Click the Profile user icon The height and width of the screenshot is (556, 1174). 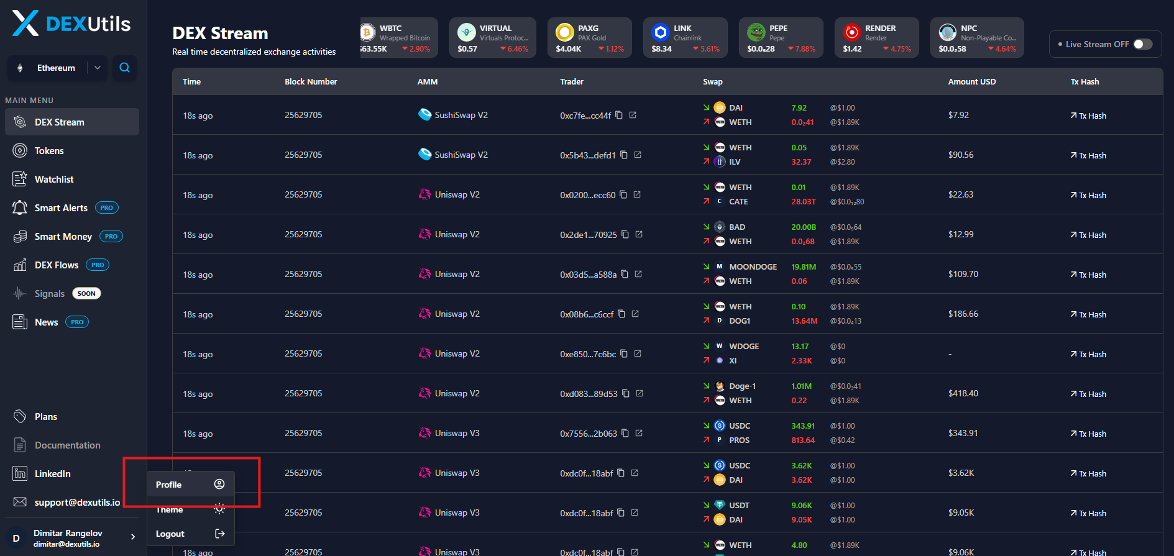point(219,484)
